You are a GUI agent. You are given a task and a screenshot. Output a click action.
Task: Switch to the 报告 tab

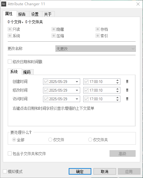pos(23,14)
